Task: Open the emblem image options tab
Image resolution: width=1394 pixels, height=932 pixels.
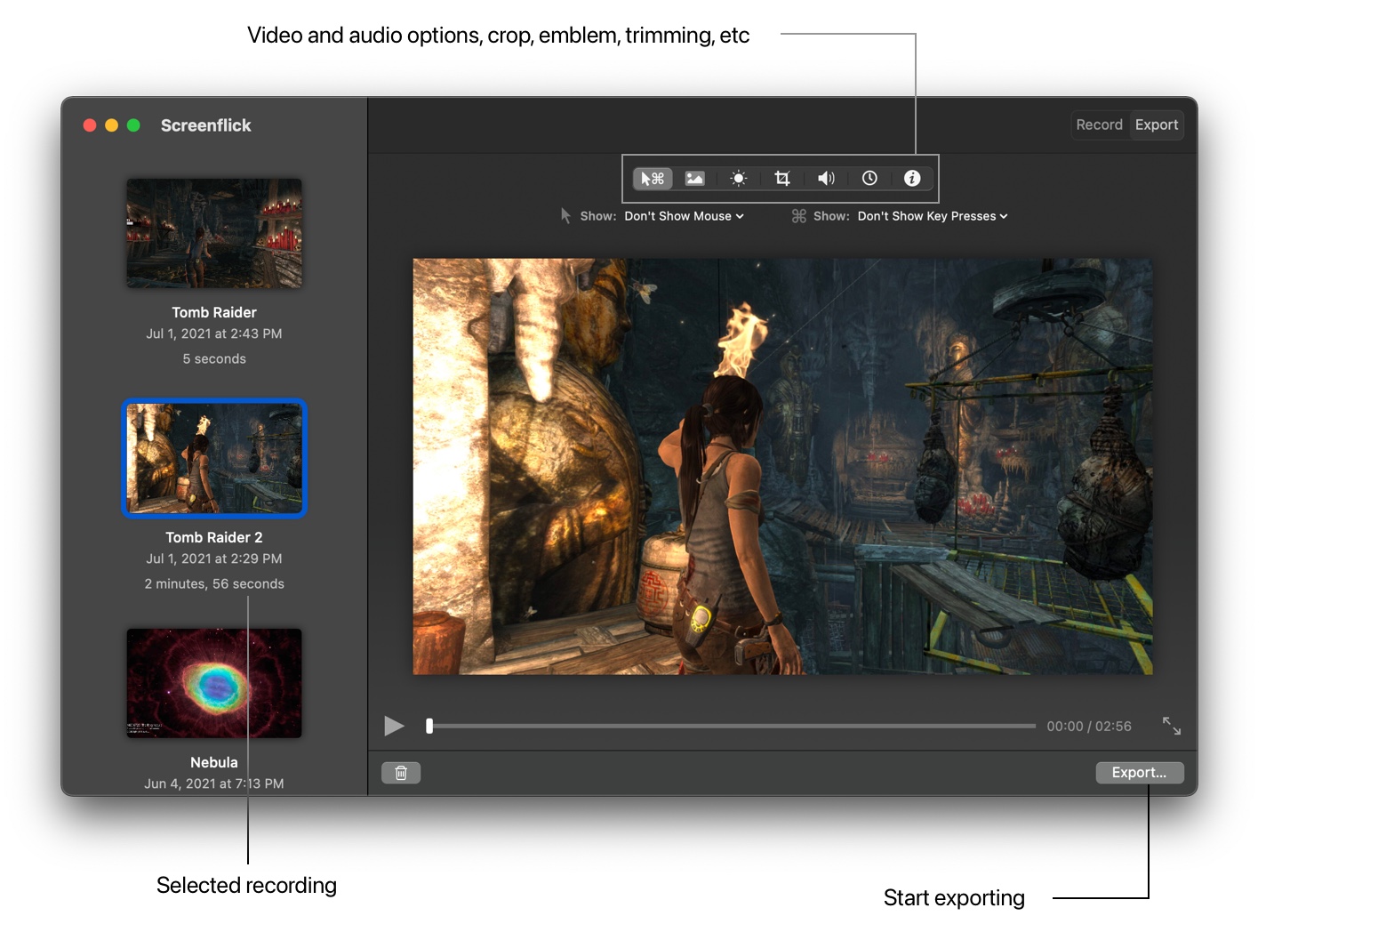Action: click(695, 179)
